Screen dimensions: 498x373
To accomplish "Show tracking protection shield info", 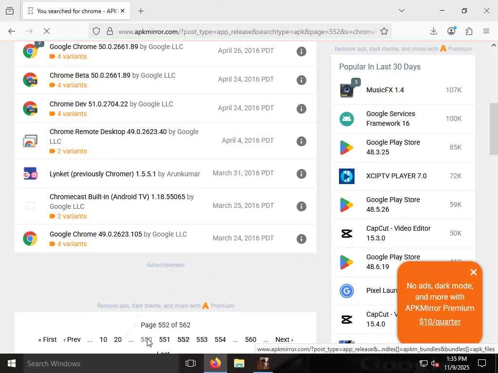I will pos(96,31).
